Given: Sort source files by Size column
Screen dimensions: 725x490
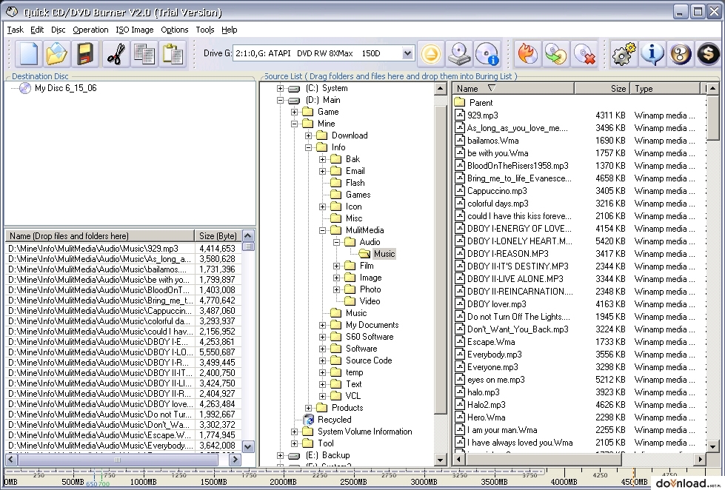Looking at the screenshot, I should click(x=601, y=88).
